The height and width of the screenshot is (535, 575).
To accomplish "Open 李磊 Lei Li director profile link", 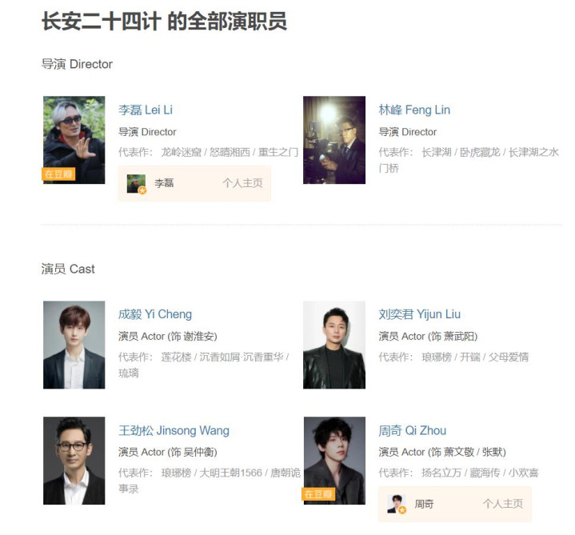I will (146, 110).
